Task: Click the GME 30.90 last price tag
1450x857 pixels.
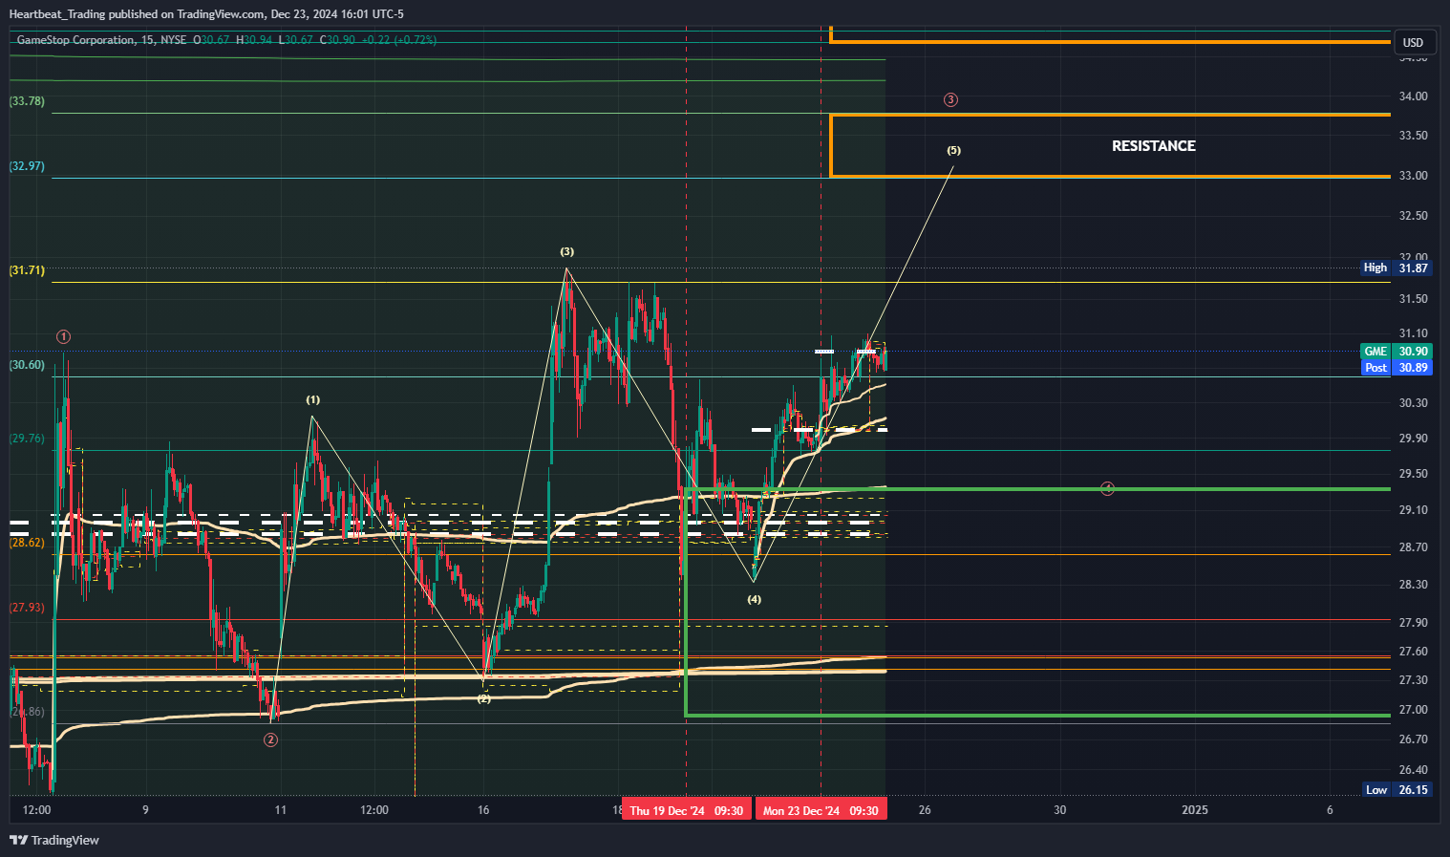Action: click(1396, 352)
